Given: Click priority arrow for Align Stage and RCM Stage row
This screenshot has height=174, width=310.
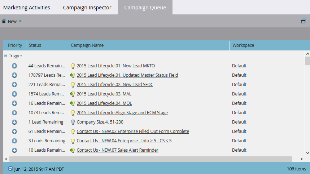Looking at the screenshot, I should click(x=14, y=113).
